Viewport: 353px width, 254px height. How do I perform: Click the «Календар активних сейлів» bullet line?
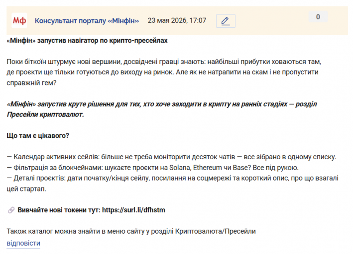point(172,157)
